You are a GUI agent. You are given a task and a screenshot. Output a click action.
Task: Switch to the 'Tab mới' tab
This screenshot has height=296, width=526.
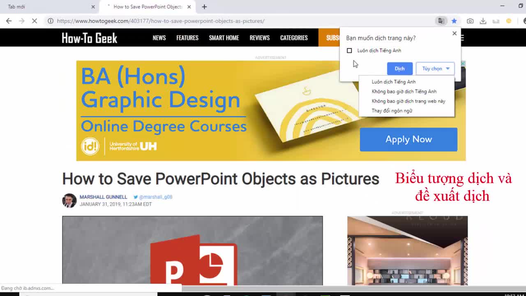[x=49, y=7]
